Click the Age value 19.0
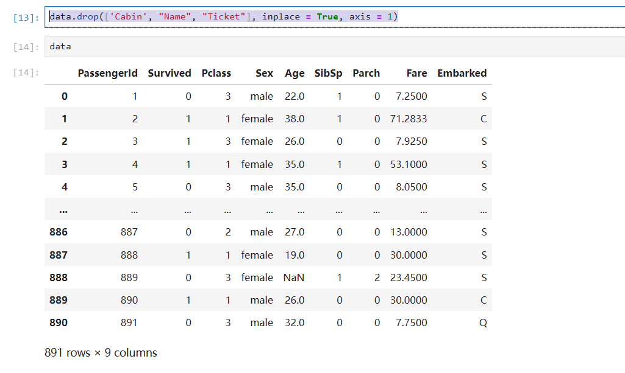 295,255
